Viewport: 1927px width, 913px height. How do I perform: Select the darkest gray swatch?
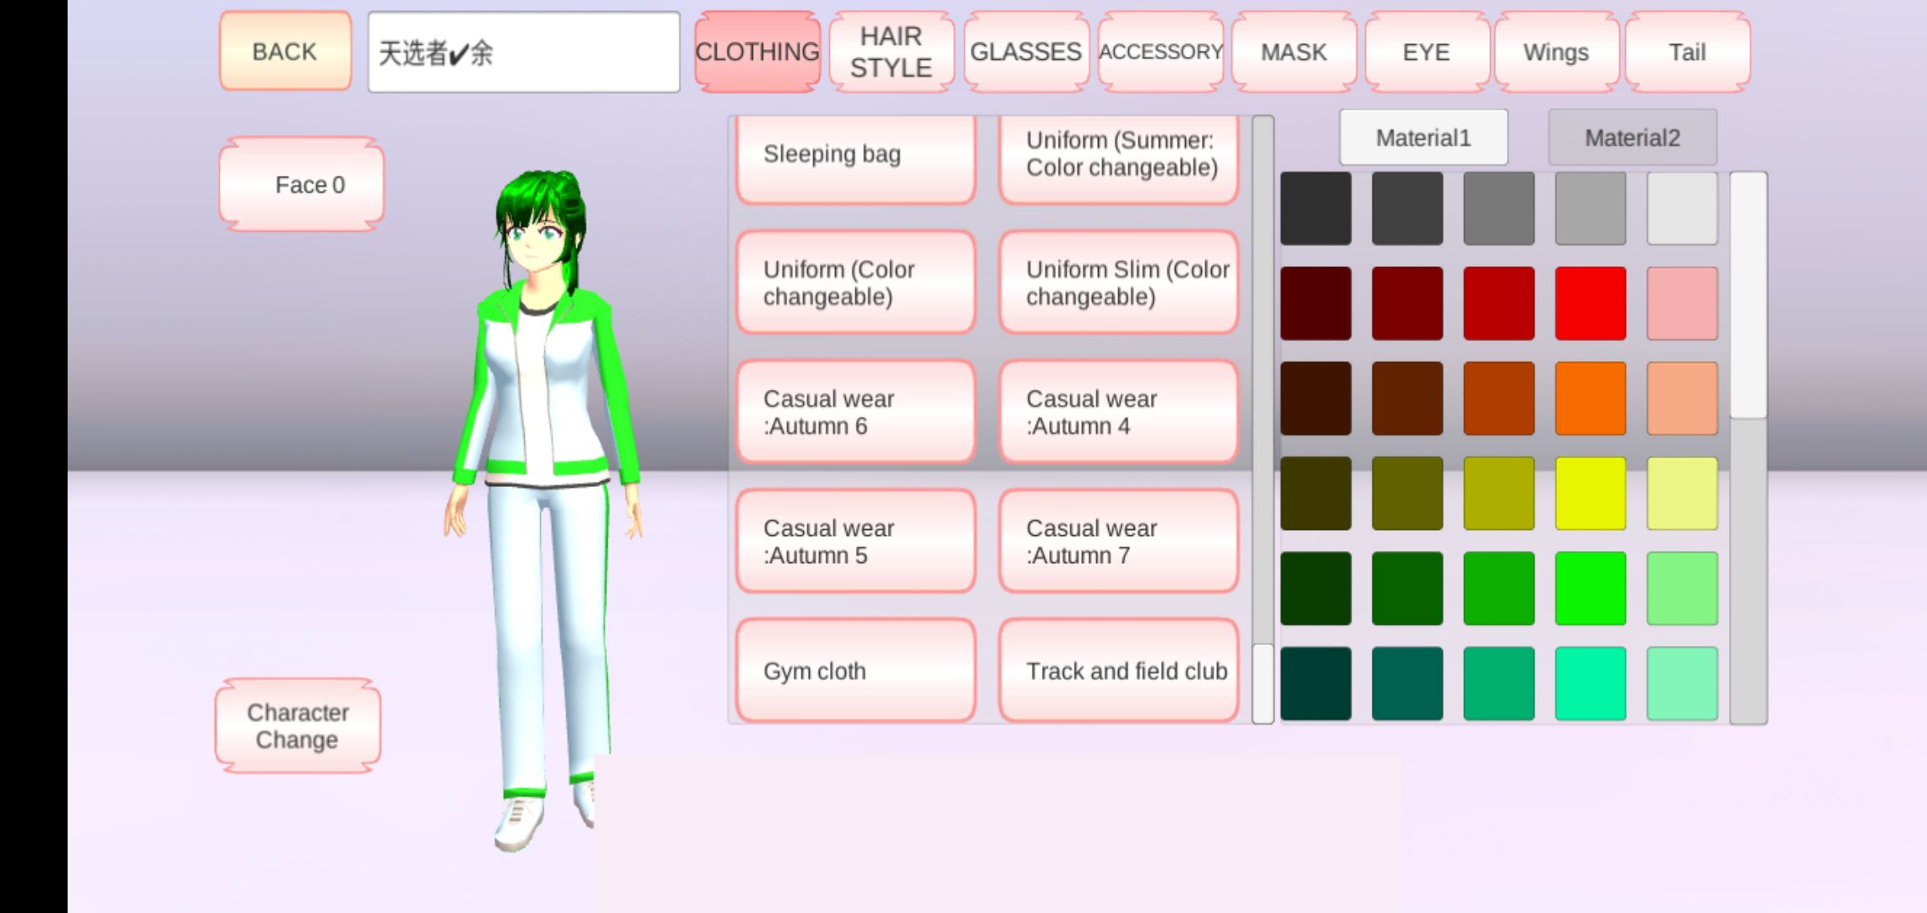(x=1315, y=208)
